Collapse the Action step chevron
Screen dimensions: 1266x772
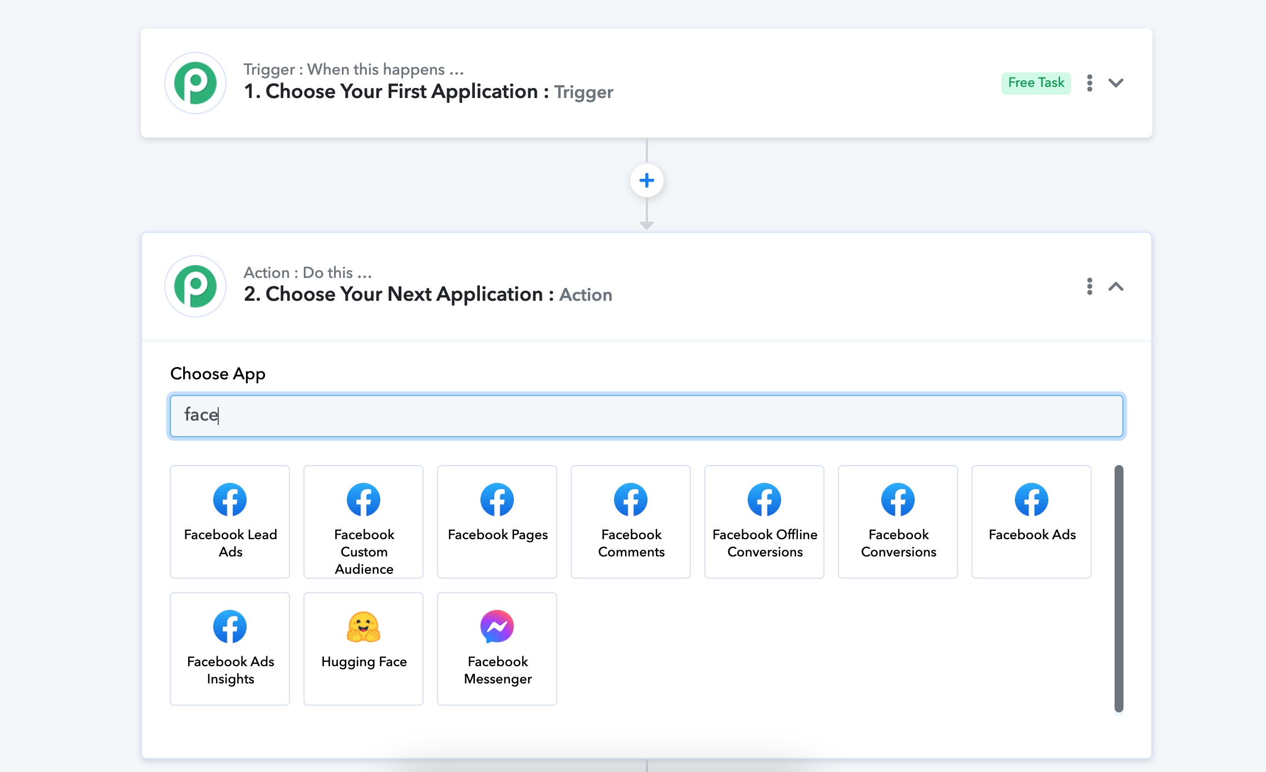click(1116, 286)
